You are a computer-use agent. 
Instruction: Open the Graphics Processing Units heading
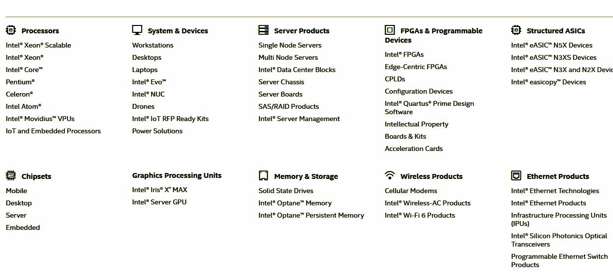[x=176, y=175]
